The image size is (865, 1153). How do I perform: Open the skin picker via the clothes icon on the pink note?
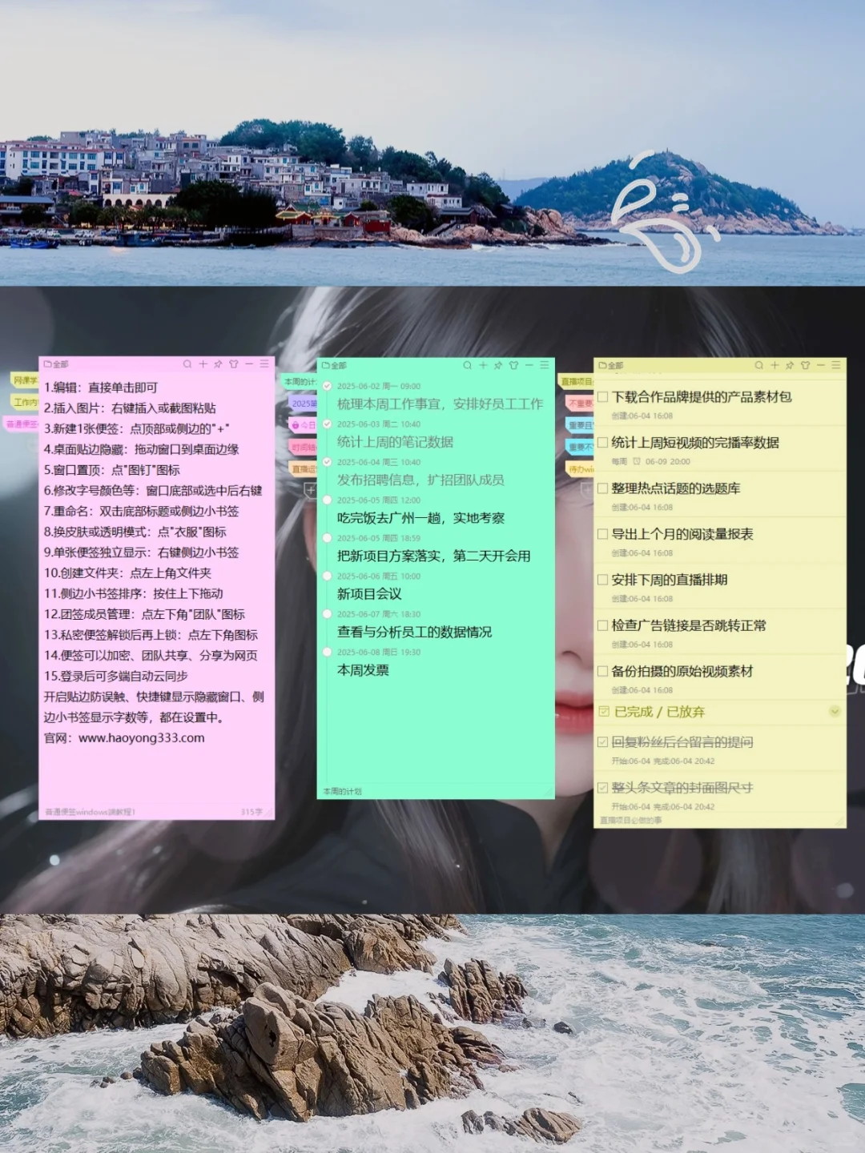(x=234, y=364)
